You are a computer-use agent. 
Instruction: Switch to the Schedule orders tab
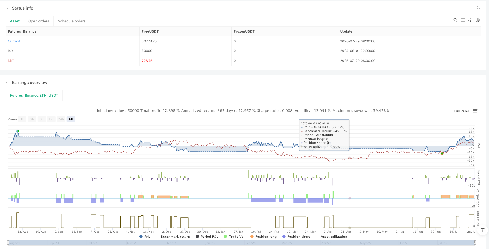[x=72, y=21]
